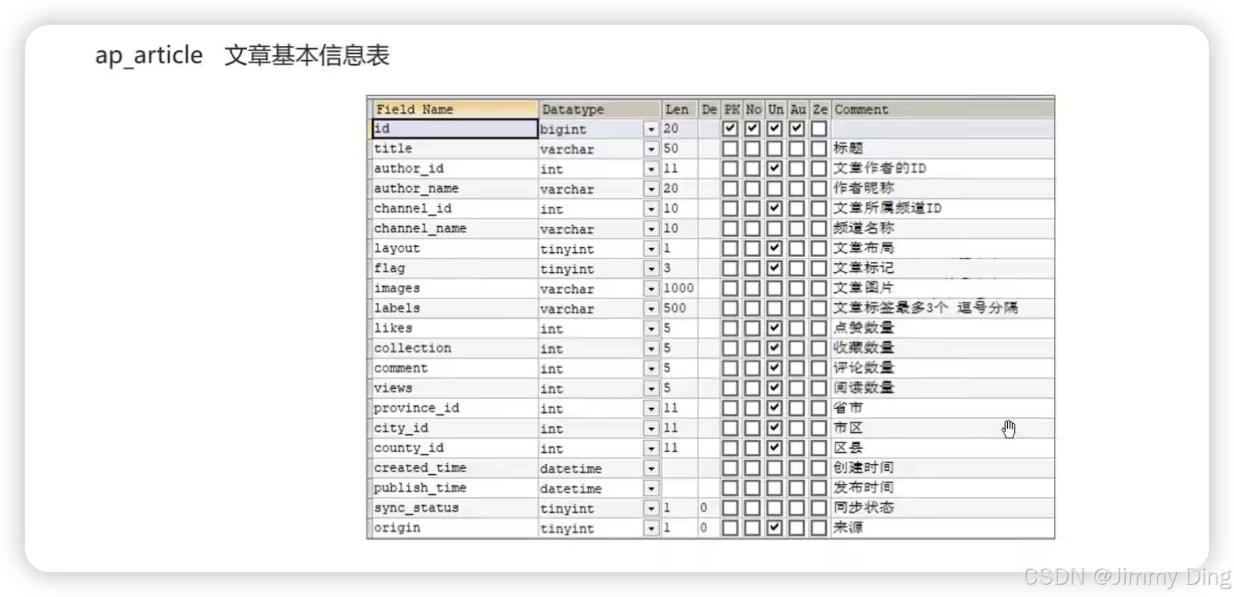Click the Len column header
This screenshot has width=1234, height=597.
click(x=679, y=109)
